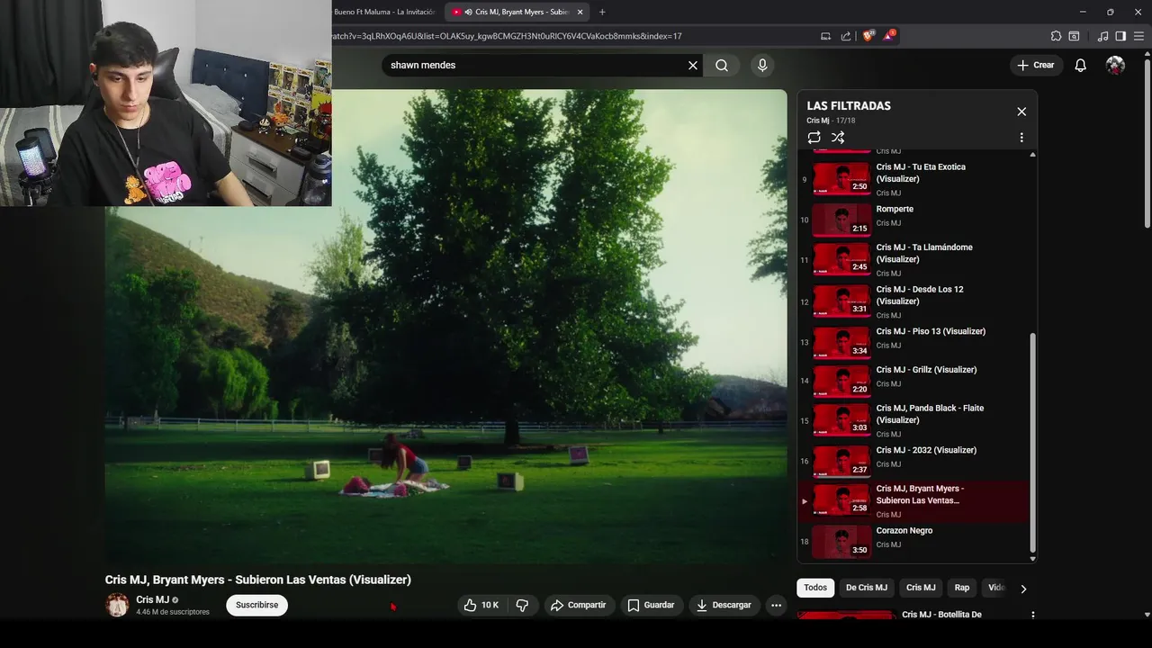Select the De Cris MJ chip
The width and height of the screenshot is (1152, 648).
point(867,588)
